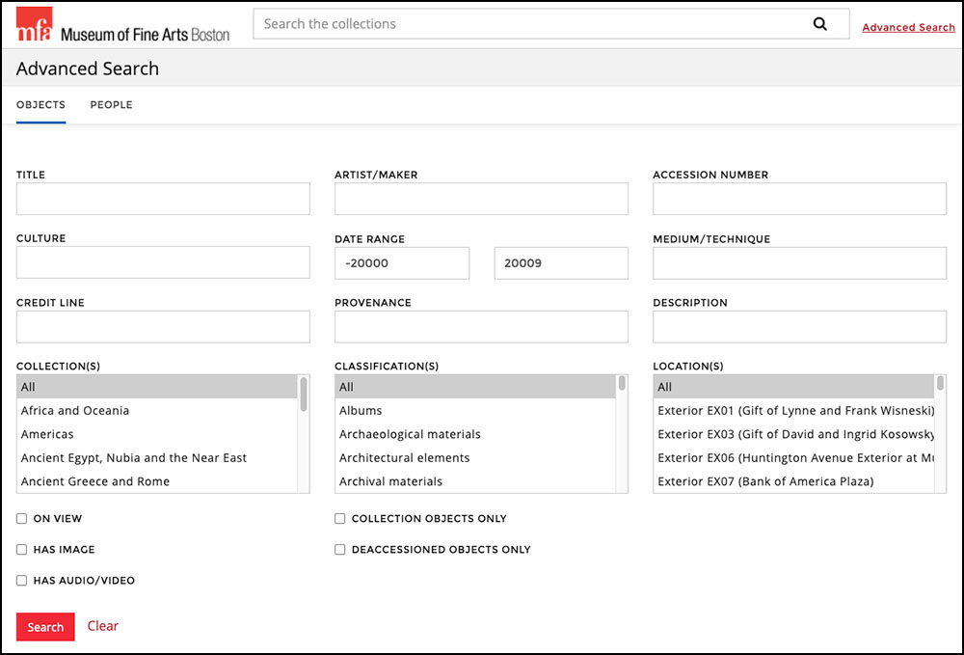964x655 pixels.
Task: Select the OBJECTS tab
Action: coord(40,104)
